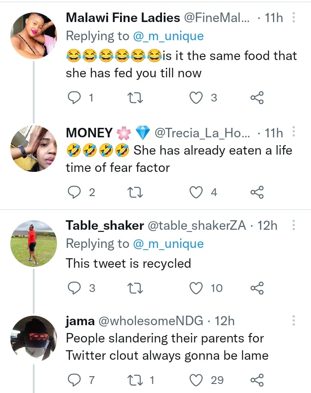Like jama's tweet about slandering parents
311x393 pixels.
[x=197, y=380]
